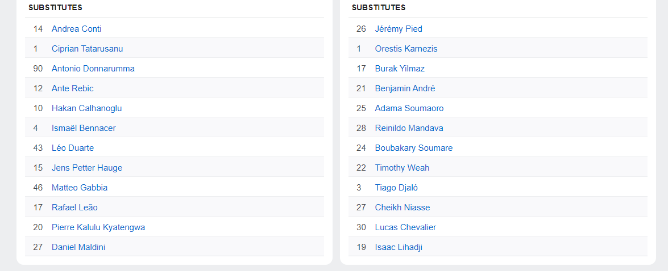
Task: Select Boubakary Soumare
Action: tap(414, 148)
